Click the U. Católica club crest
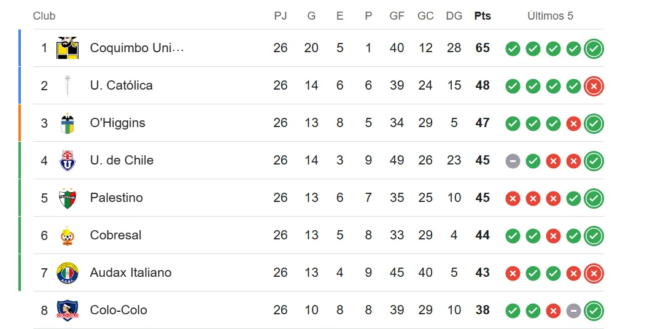The height and width of the screenshot is (329, 663). pyautogui.click(x=68, y=85)
